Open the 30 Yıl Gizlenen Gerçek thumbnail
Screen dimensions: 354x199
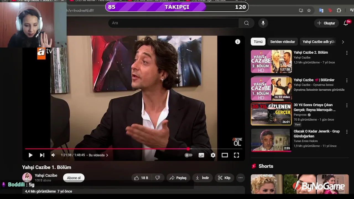[271, 114]
